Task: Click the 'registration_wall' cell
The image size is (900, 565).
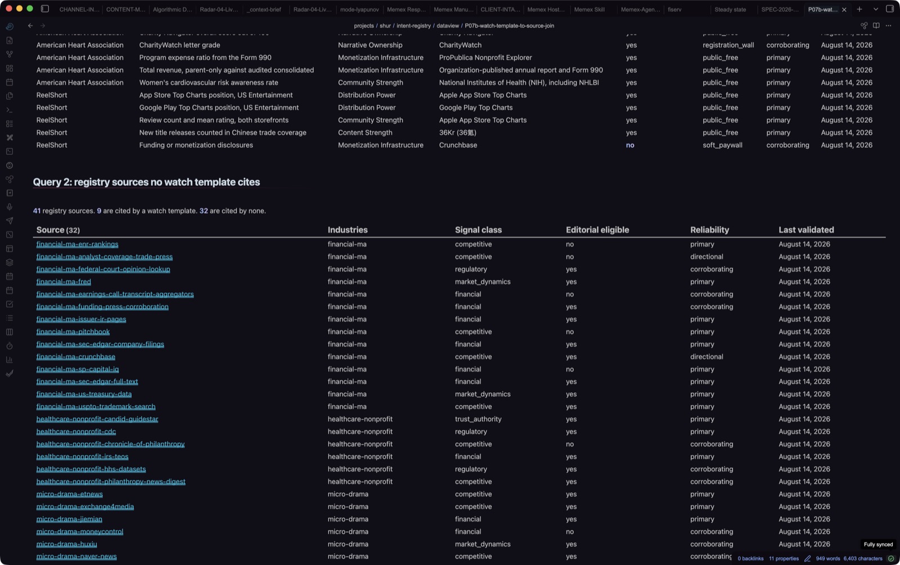Action: coord(728,45)
